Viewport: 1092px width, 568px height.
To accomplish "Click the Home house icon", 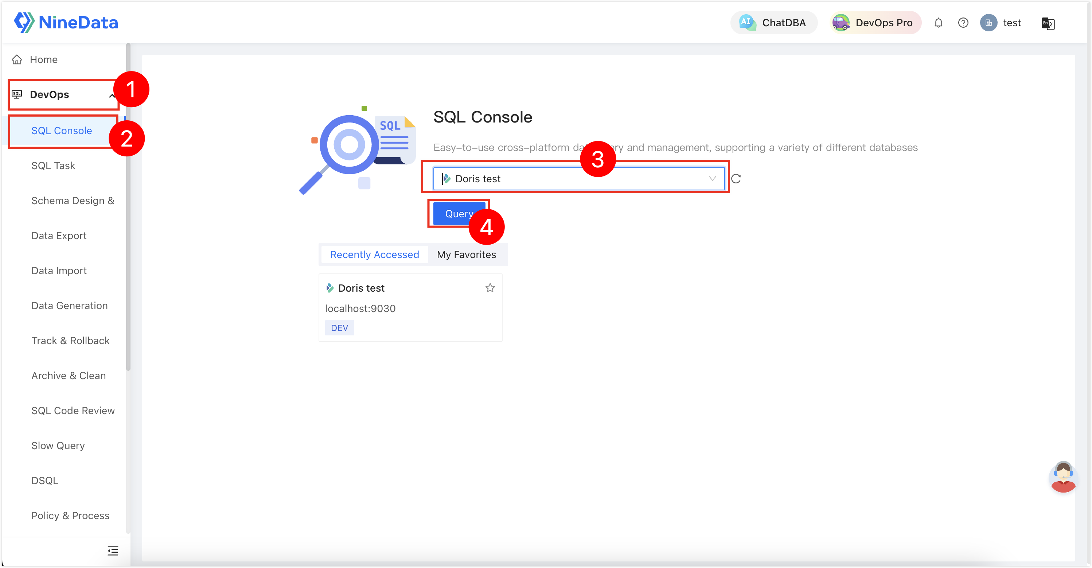I will 16,59.
